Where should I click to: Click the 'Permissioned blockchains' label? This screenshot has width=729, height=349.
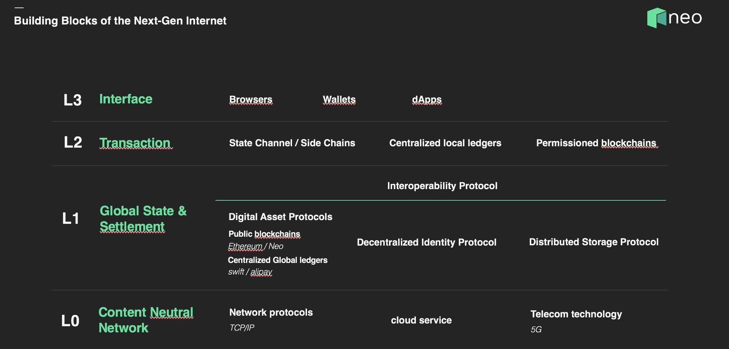pos(596,143)
